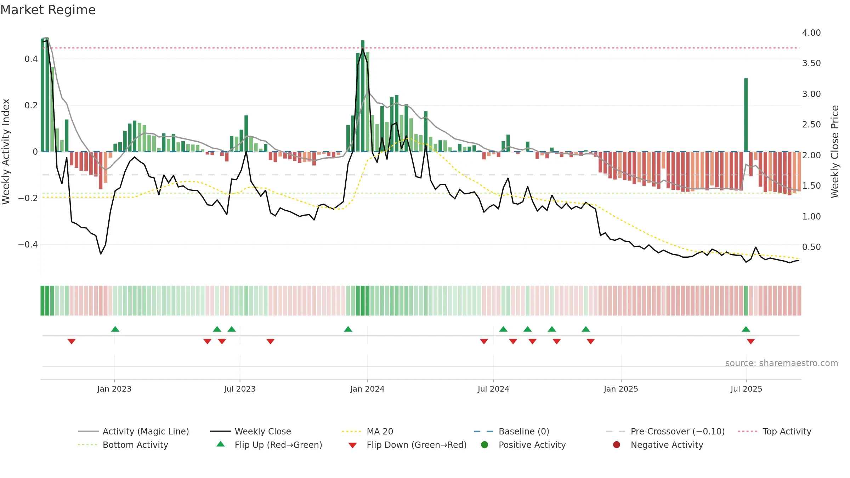The width and height of the screenshot is (850, 478).
Task: Toggle the Activity (Magic Line) legend entry
Action: point(134,431)
